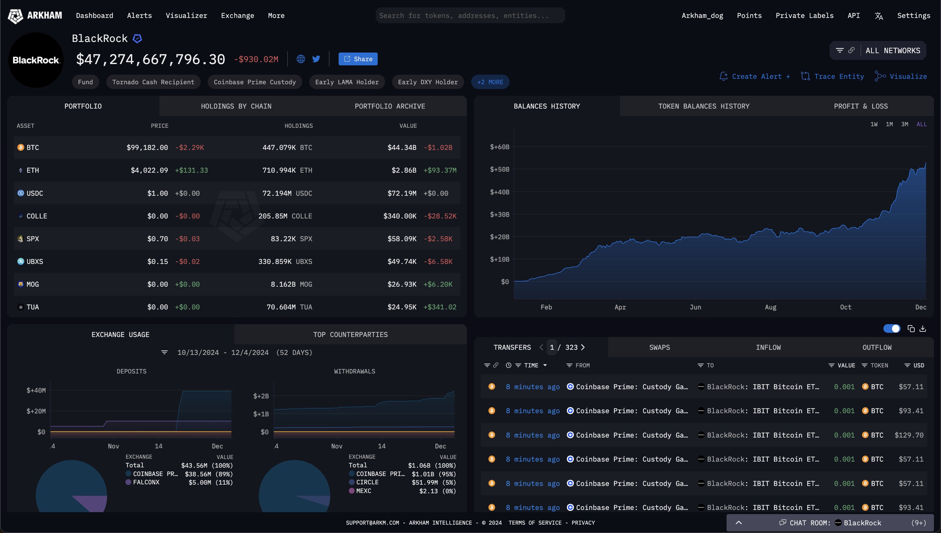Click the Coinbase Prime Custody tag

(x=254, y=82)
